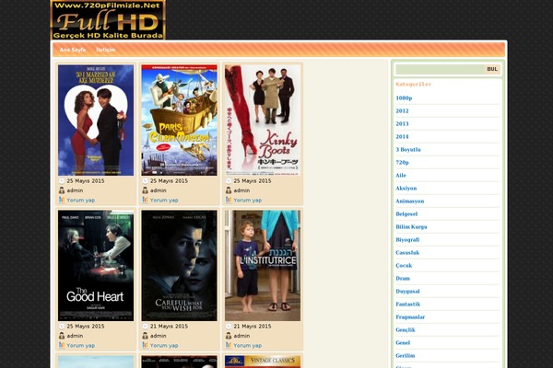The width and height of the screenshot is (553, 368).
Task: Select the 1080p category
Action: pos(404,98)
